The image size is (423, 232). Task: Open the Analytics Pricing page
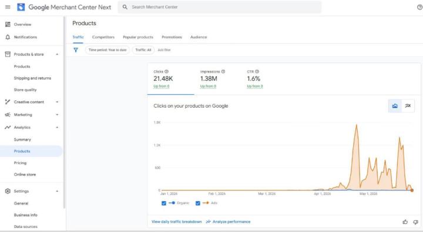(20, 163)
